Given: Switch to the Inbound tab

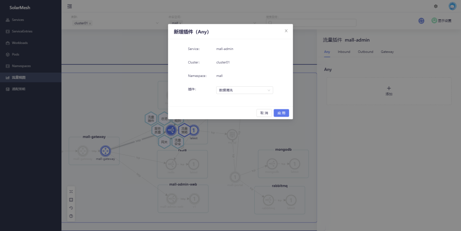Looking at the screenshot, I should tap(344, 52).
